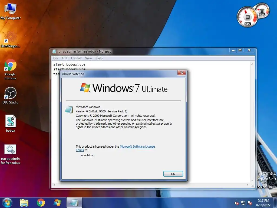Image resolution: width=277 pixels, height=208 pixels.
Task: Click the CPU meter gadget
Action: coord(247,17)
